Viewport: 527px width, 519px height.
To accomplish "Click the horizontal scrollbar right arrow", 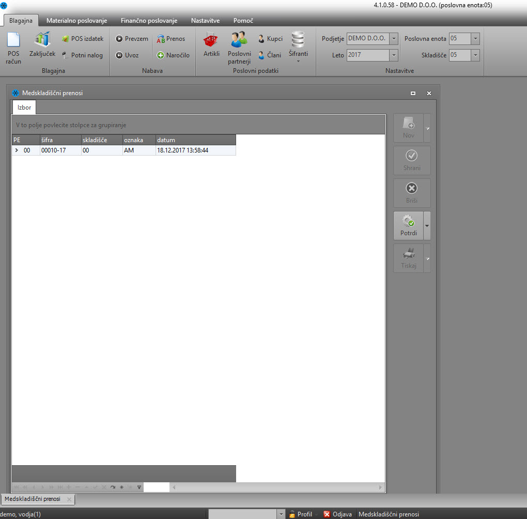I will (x=380, y=487).
